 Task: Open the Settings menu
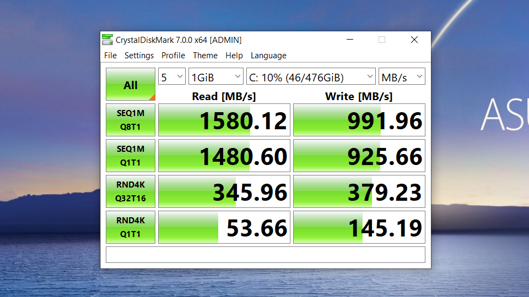click(x=139, y=55)
